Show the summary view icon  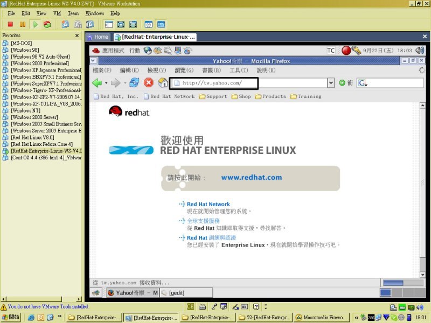(x=149, y=24)
